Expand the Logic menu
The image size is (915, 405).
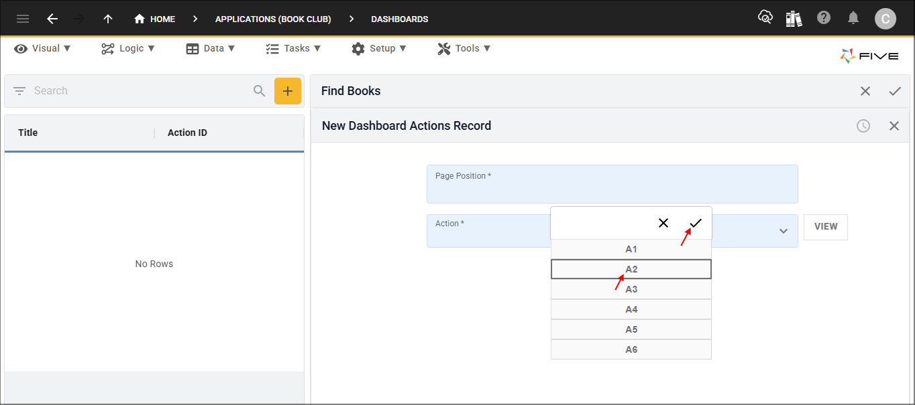point(128,48)
